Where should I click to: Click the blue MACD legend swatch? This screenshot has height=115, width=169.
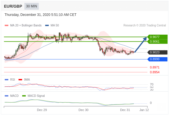(x=7, y=96)
